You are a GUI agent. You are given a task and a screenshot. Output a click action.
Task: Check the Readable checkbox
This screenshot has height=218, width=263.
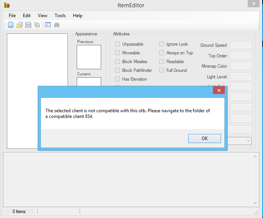coord(161,62)
